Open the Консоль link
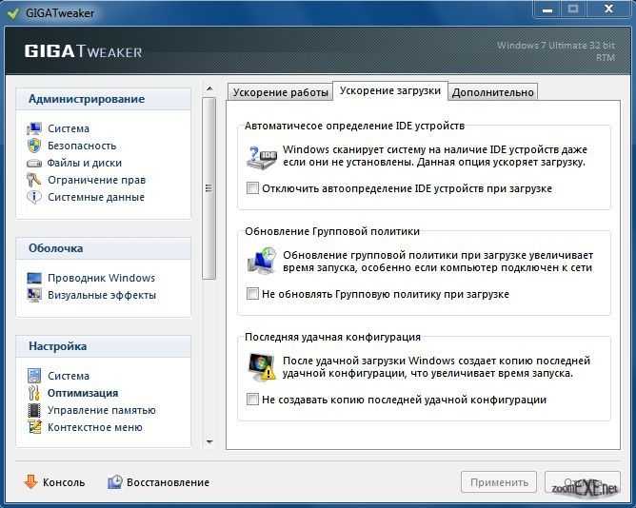The image size is (636, 508). tap(64, 482)
